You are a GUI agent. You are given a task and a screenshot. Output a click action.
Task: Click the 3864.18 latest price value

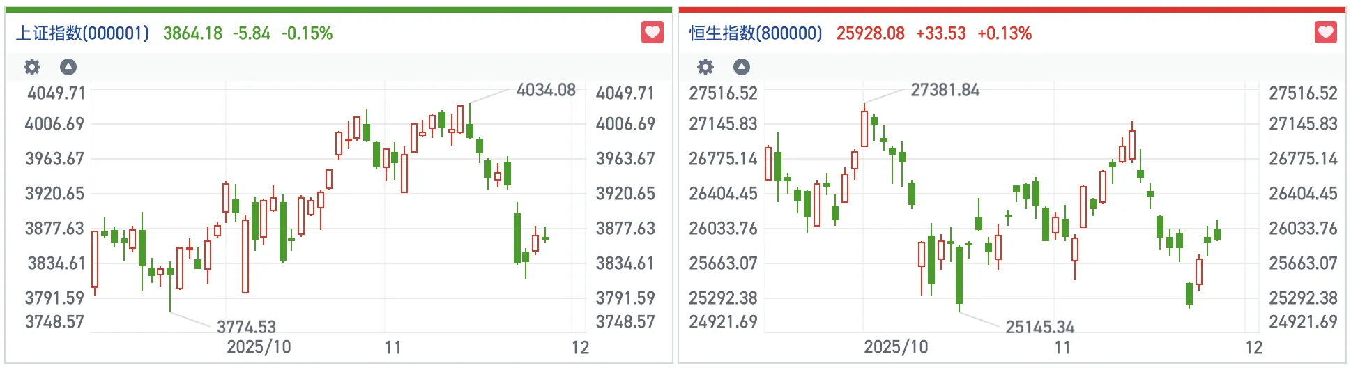192,33
